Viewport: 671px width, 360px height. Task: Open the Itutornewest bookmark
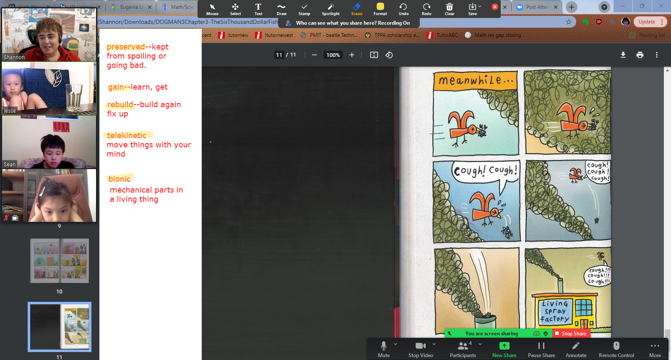[274, 35]
